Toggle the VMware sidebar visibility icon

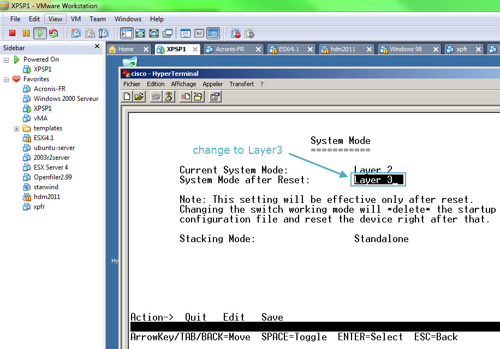point(127,33)
